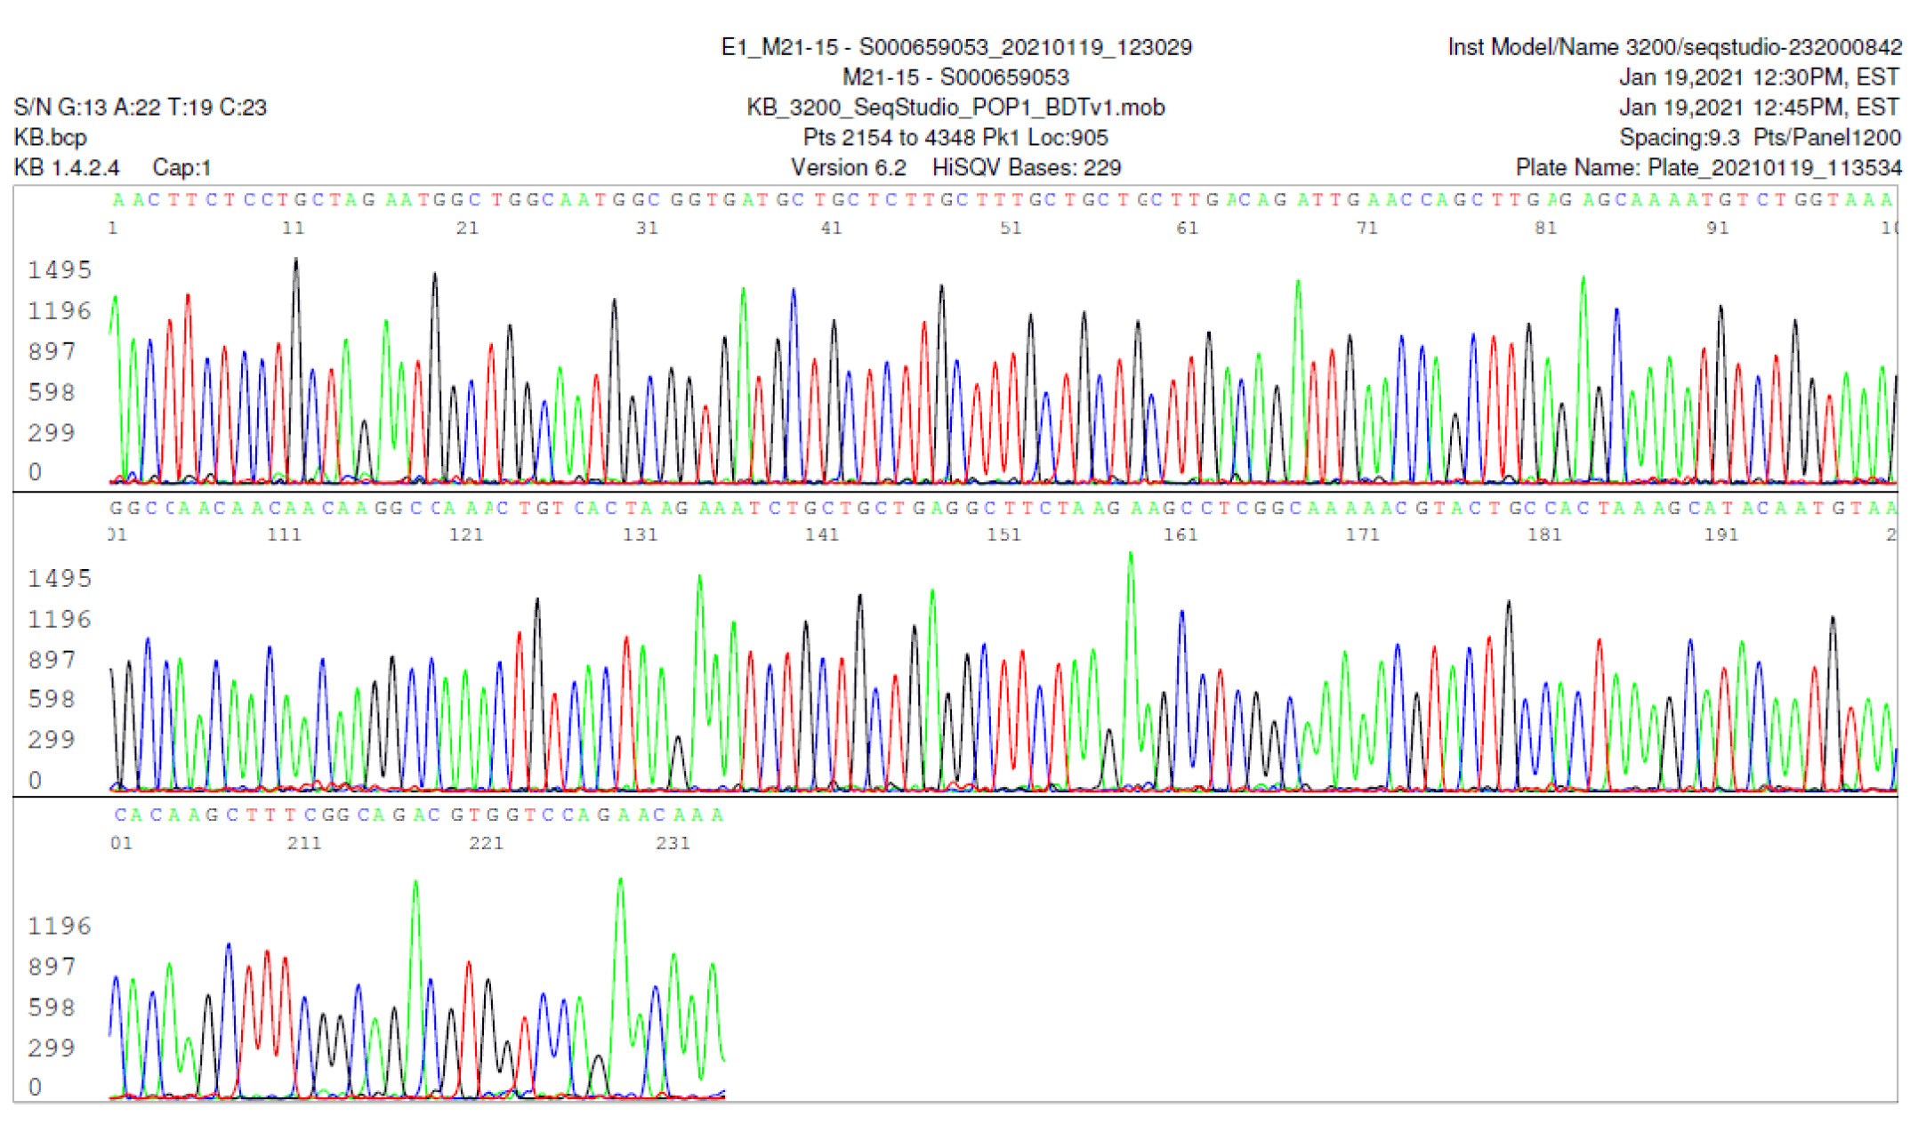This screenshot has height=1124, width=1918.
Task: Click the Pts 2154 to 4348 line
Action: pyautogui.click(x=955, y=138)
